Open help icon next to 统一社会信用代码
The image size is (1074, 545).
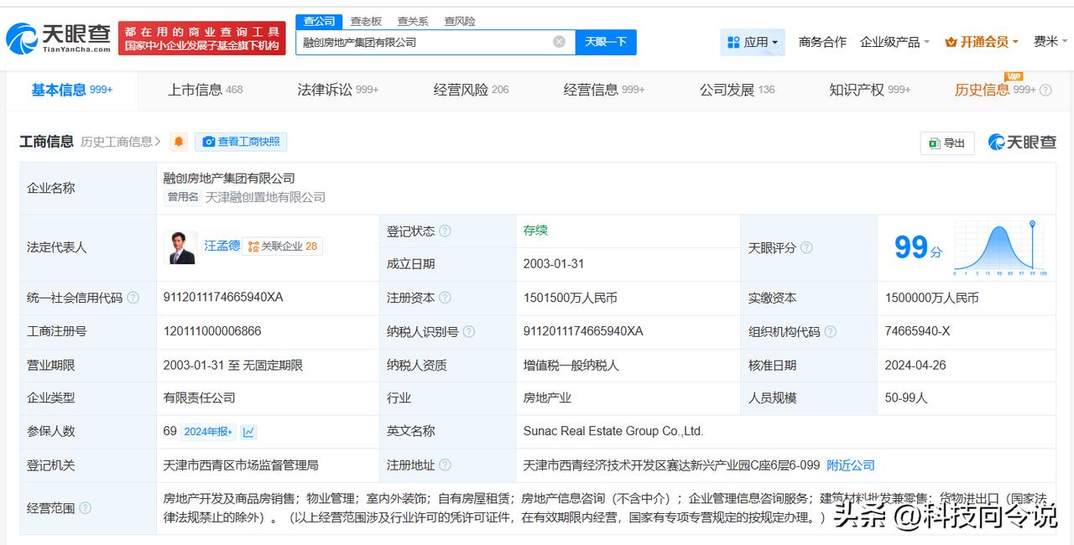tap(133, 298)
